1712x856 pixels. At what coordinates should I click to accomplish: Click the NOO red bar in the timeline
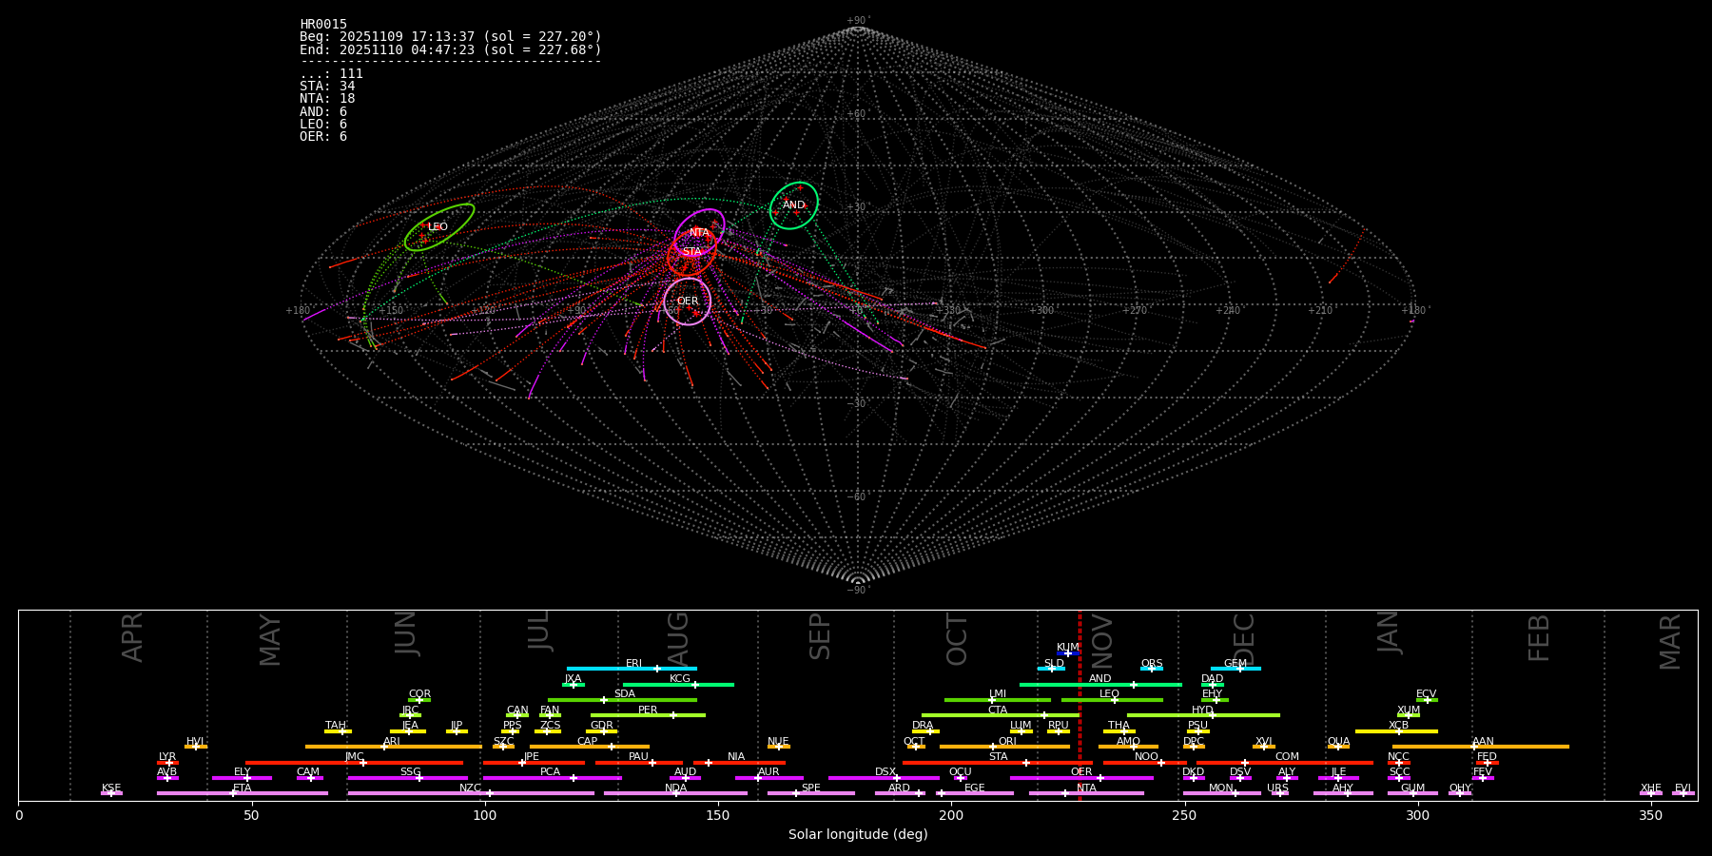[x=1145, y=763]
